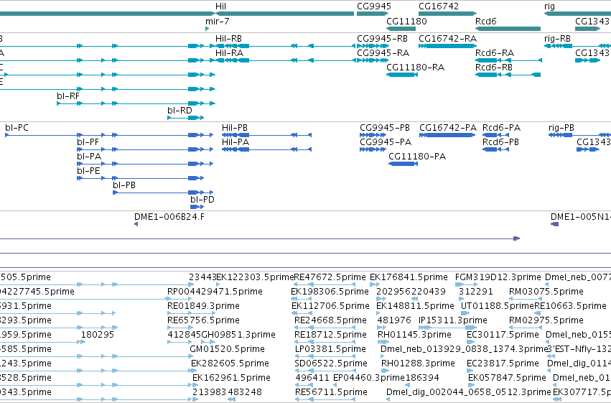The image size is (611, 403).
Task: Click the bl-RF transcript label
Action: click(x=68, y=96)
